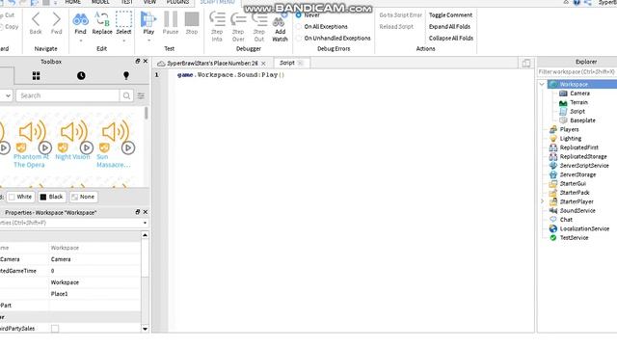Switch to Script editor tab

click(287, 63)
